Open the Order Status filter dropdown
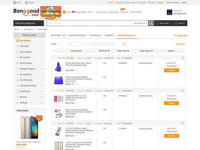 146,51
